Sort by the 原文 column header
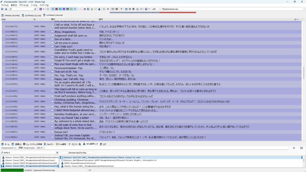 click(74, 19)
